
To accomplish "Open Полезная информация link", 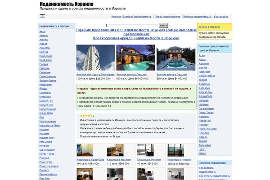I will click(212, 163).
